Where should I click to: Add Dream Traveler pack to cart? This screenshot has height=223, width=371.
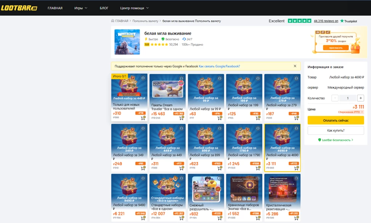point(181,118)
